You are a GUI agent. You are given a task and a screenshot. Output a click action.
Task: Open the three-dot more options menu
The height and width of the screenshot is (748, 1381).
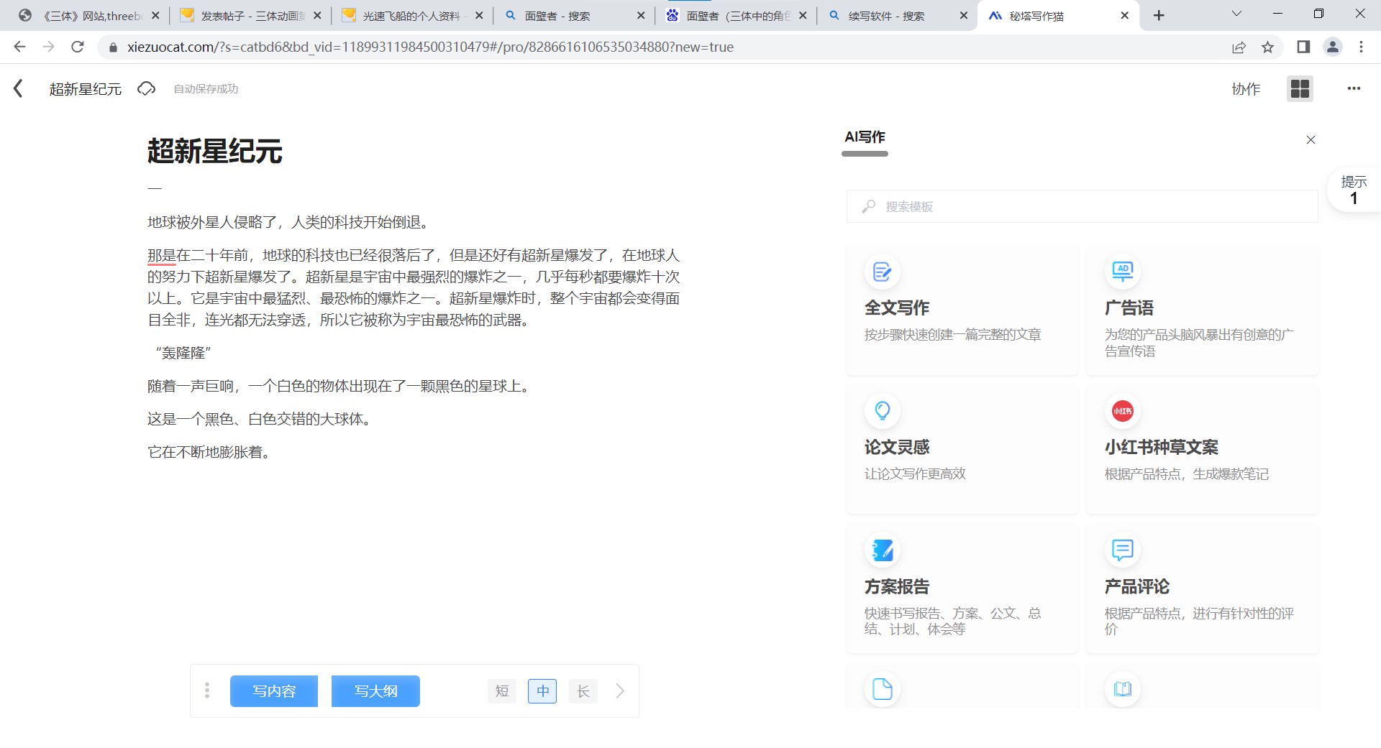(1354, 88)
